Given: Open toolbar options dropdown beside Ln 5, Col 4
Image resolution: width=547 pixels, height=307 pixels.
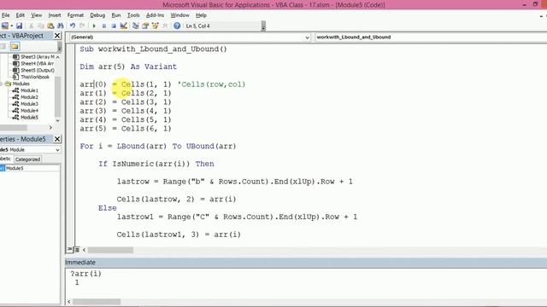Looking at the screenshot, I should (x=263, y=26).
